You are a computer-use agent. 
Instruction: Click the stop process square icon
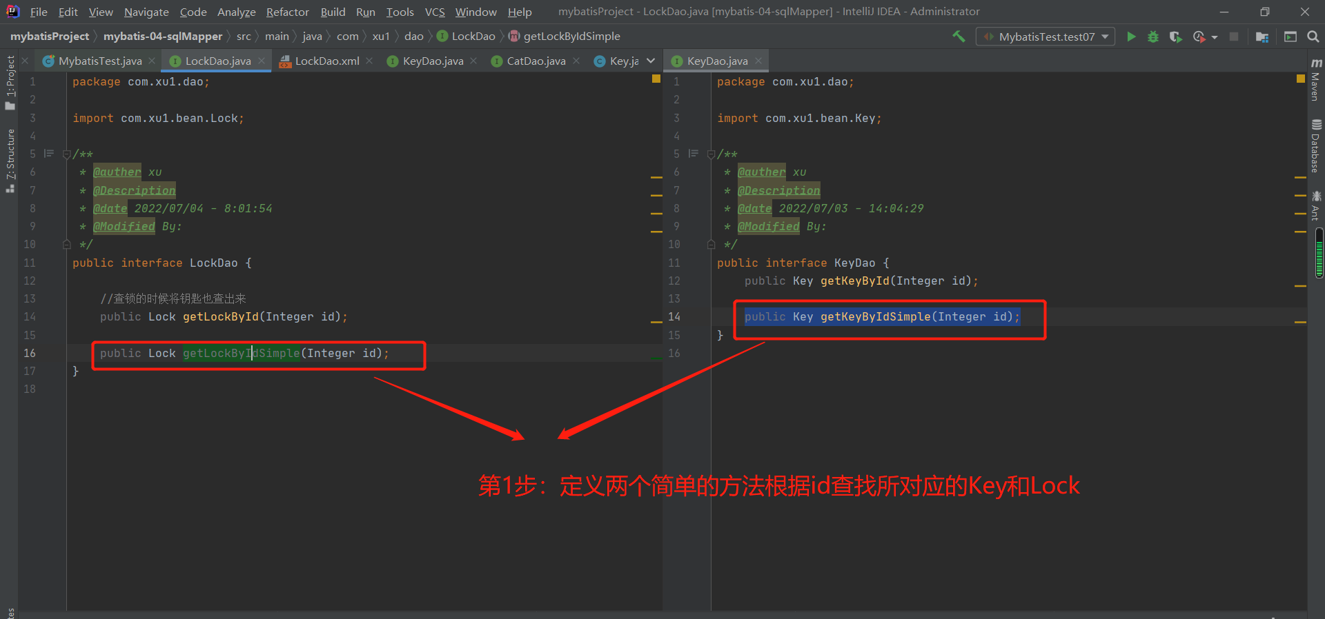(x=1234, y=37)
